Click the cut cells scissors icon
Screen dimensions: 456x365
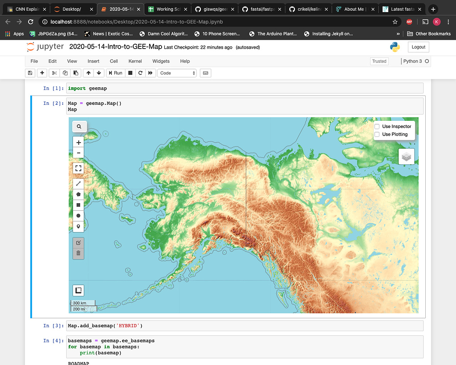[x=53, y=73]
